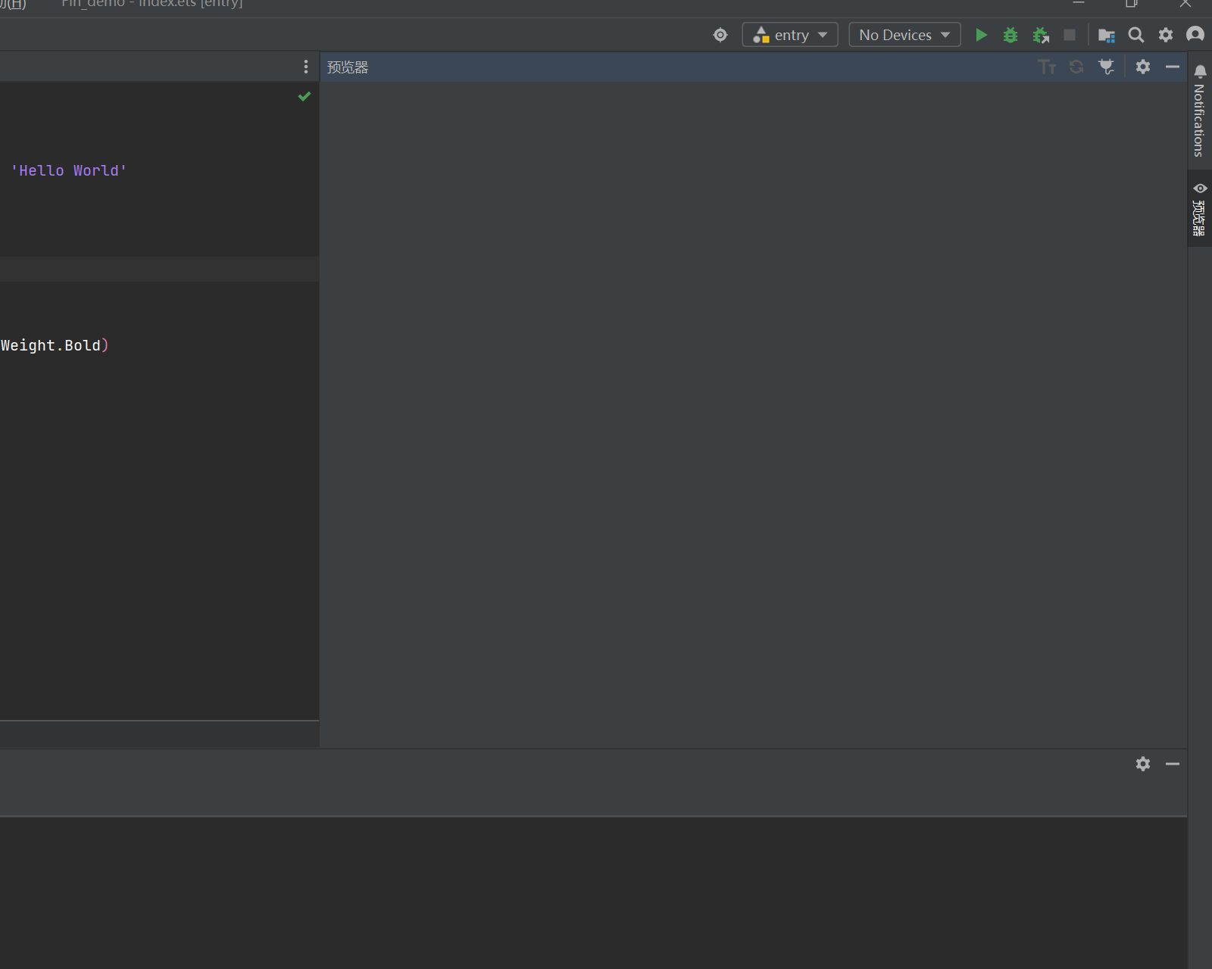Screen dimensions: 1212x969
Task: Toggle font size Tt icon in previewer
Action: point(1047,67)
